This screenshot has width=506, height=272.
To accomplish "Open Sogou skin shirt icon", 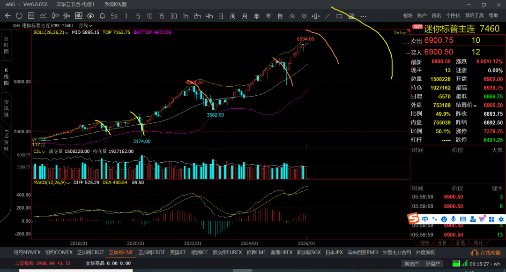I will (x=482, y=219).
